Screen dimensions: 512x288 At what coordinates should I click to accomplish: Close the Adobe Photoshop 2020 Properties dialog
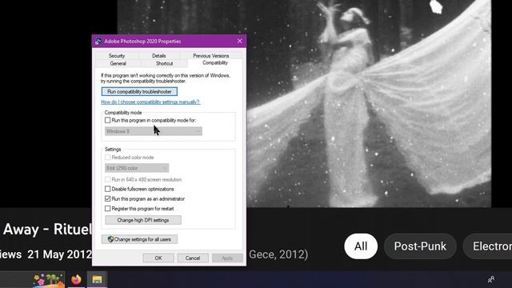coord(240,41)
